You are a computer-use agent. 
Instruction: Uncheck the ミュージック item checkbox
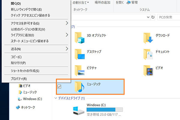[x=59, y=87]
